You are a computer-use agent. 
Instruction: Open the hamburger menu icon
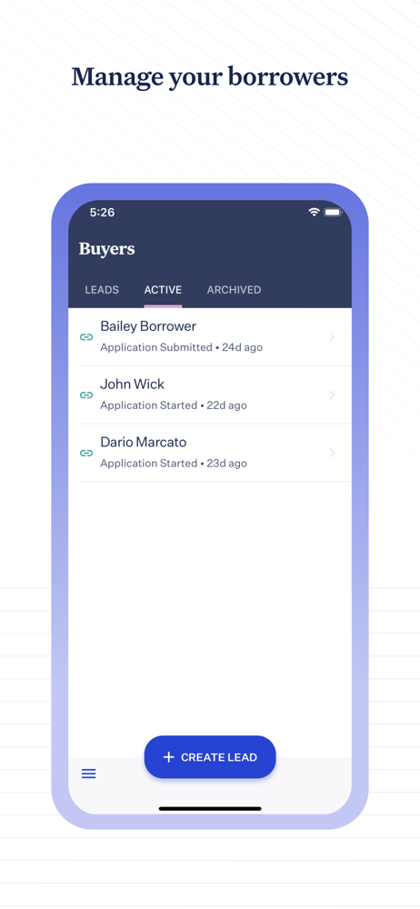tap(89, 774)
